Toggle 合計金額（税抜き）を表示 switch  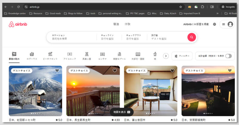(229, 56)
